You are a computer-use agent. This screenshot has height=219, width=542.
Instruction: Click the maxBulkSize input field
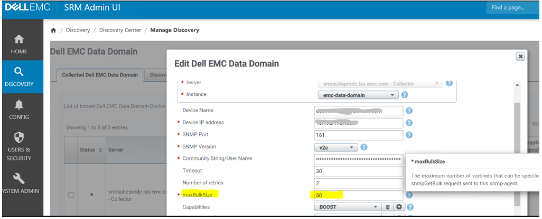(x=358, y=195)
